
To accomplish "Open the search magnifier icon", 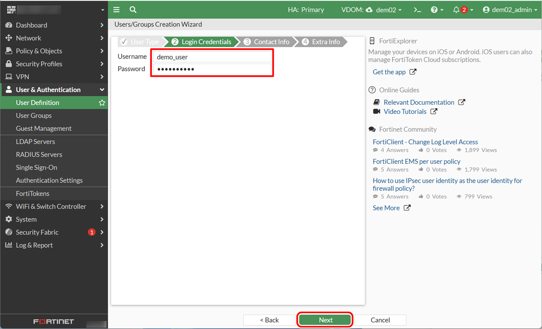I will coord(133,10).
